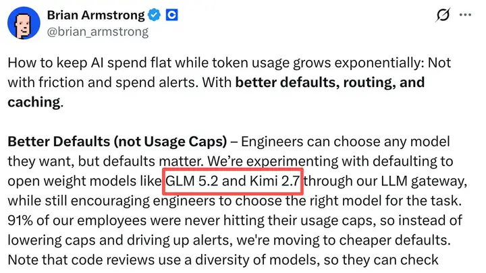The image size is (486, 273).
Task: Click the bold phrase "better defaults, routing, and"
Action: [x=330, y=82]
